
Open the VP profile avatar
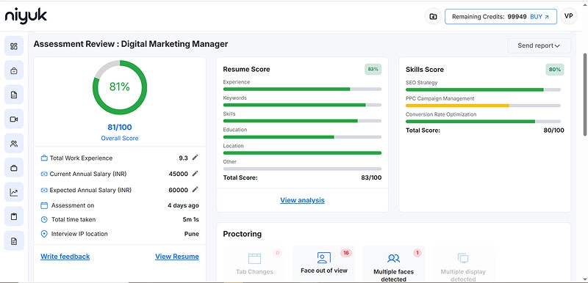[568, 16]
